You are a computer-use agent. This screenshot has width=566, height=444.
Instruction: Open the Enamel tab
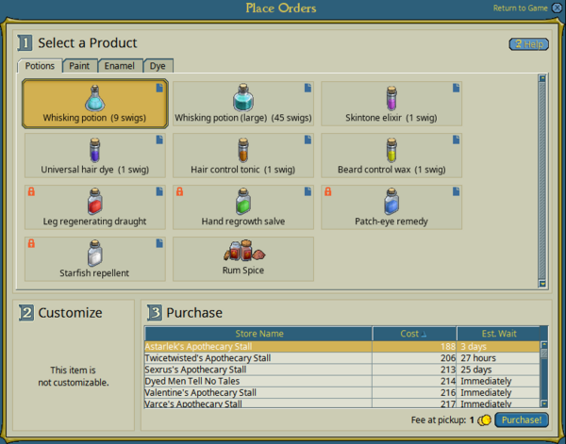120,66
